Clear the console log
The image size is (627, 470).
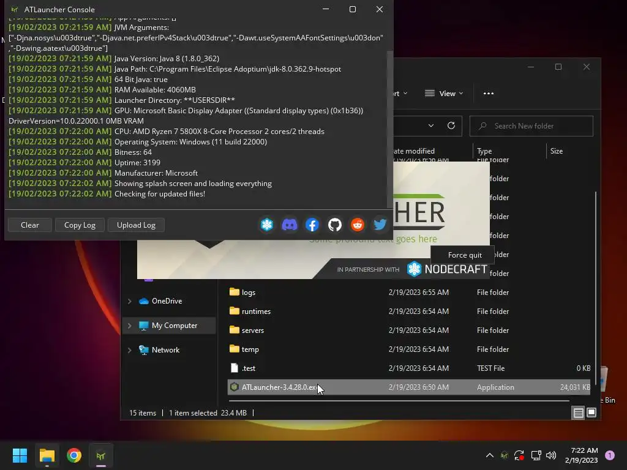(30, 225)
